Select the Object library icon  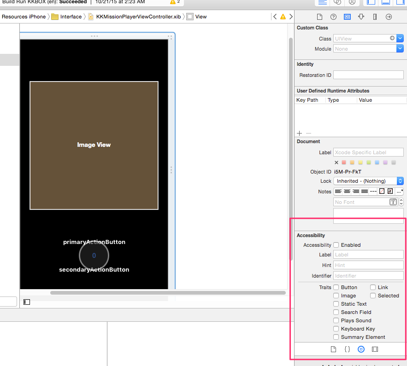point(361,349)
